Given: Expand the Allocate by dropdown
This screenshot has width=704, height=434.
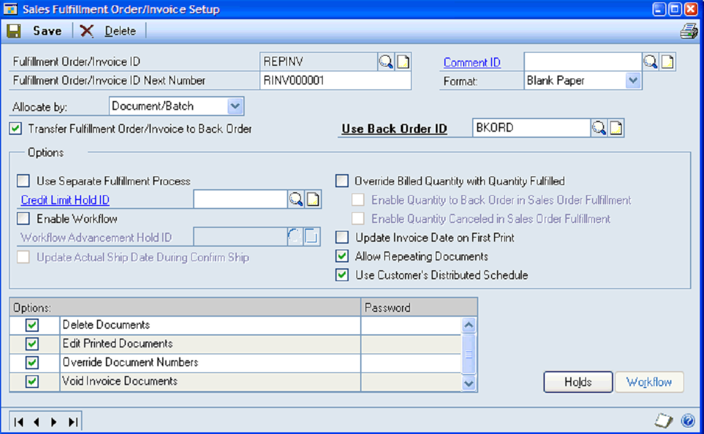Looking at the screenshot, I should point(235,106).
